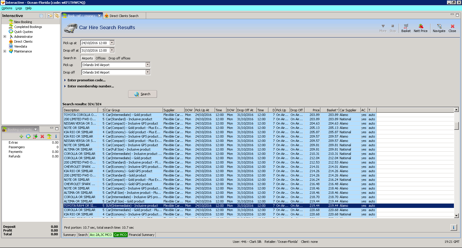Select the Offices search-in tab
This screenshot has height=248, width=462.
(x=100, y=58)
